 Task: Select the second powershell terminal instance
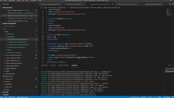click(x=170, y=71)
